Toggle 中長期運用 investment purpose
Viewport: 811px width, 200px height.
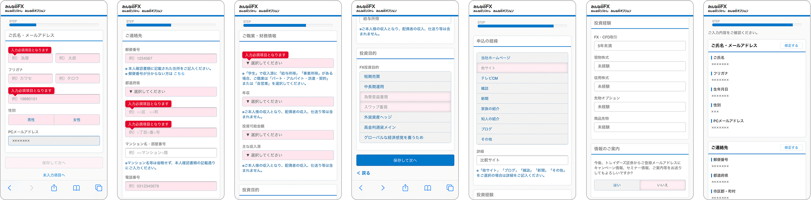click(x=405, y=87)
